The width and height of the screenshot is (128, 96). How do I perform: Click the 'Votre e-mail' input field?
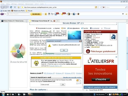50,85
